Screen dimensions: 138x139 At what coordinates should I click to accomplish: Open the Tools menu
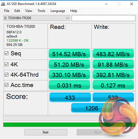pyautogui.click(x=41, y=11)
